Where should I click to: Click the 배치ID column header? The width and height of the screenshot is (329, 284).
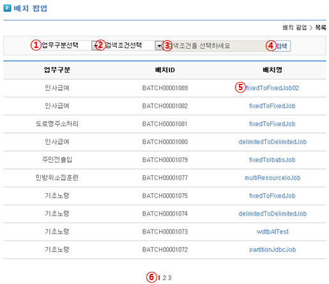[x=165, y=70]
